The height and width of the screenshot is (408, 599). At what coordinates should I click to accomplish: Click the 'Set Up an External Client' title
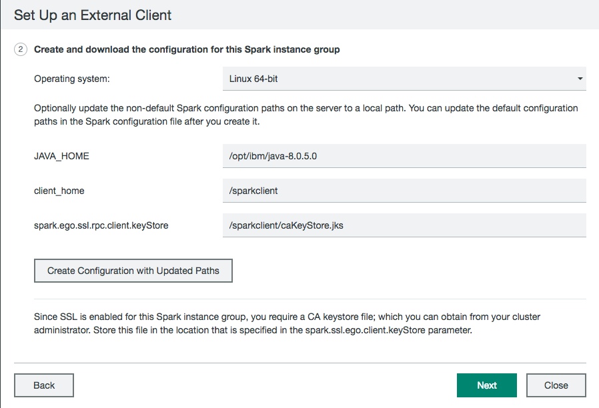93,15
